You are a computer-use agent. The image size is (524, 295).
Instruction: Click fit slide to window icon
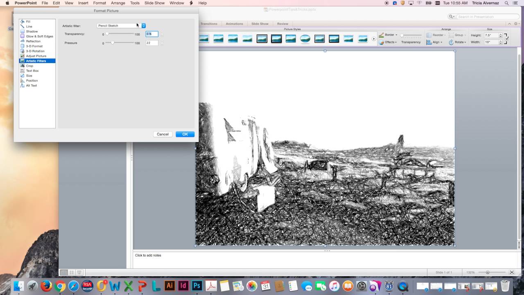[512, 272]
